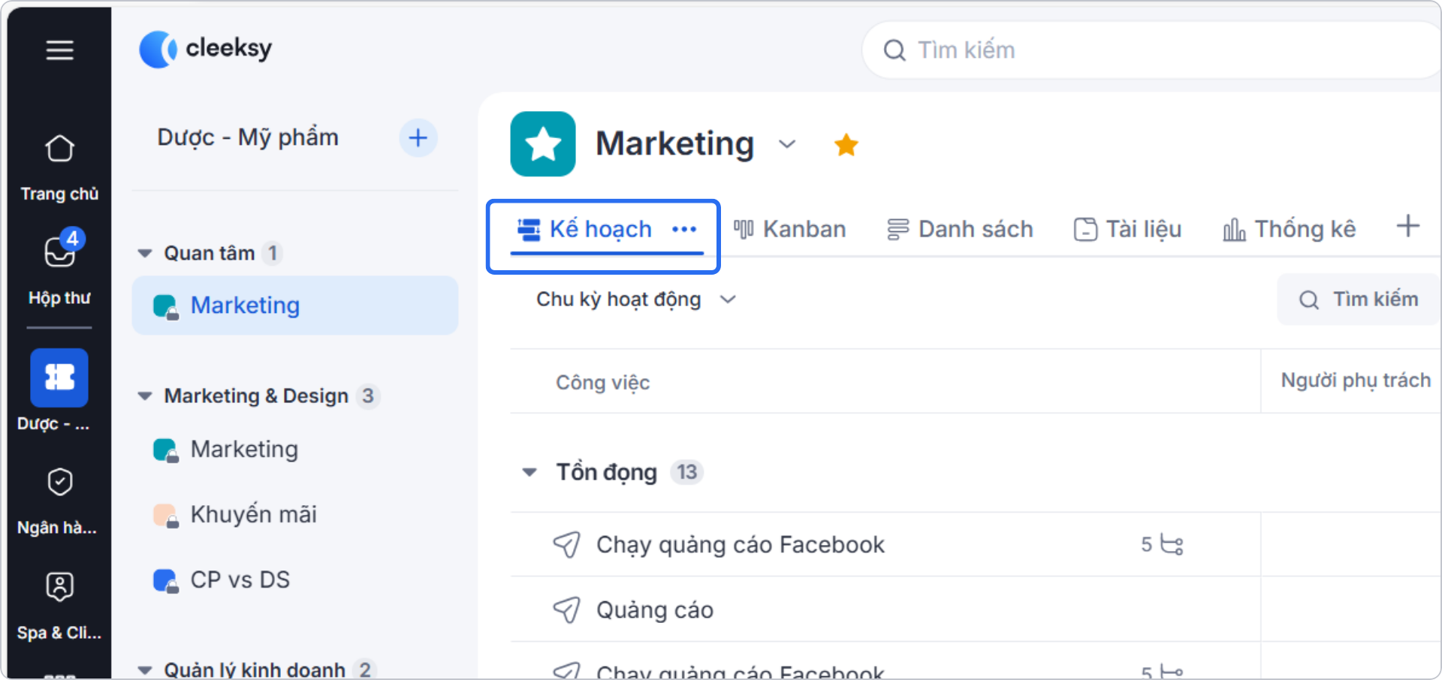Viewport: 1442px width, 680px height.
Task: Open the Spa & Cli... workspace icon
Action: coord(59,586)
